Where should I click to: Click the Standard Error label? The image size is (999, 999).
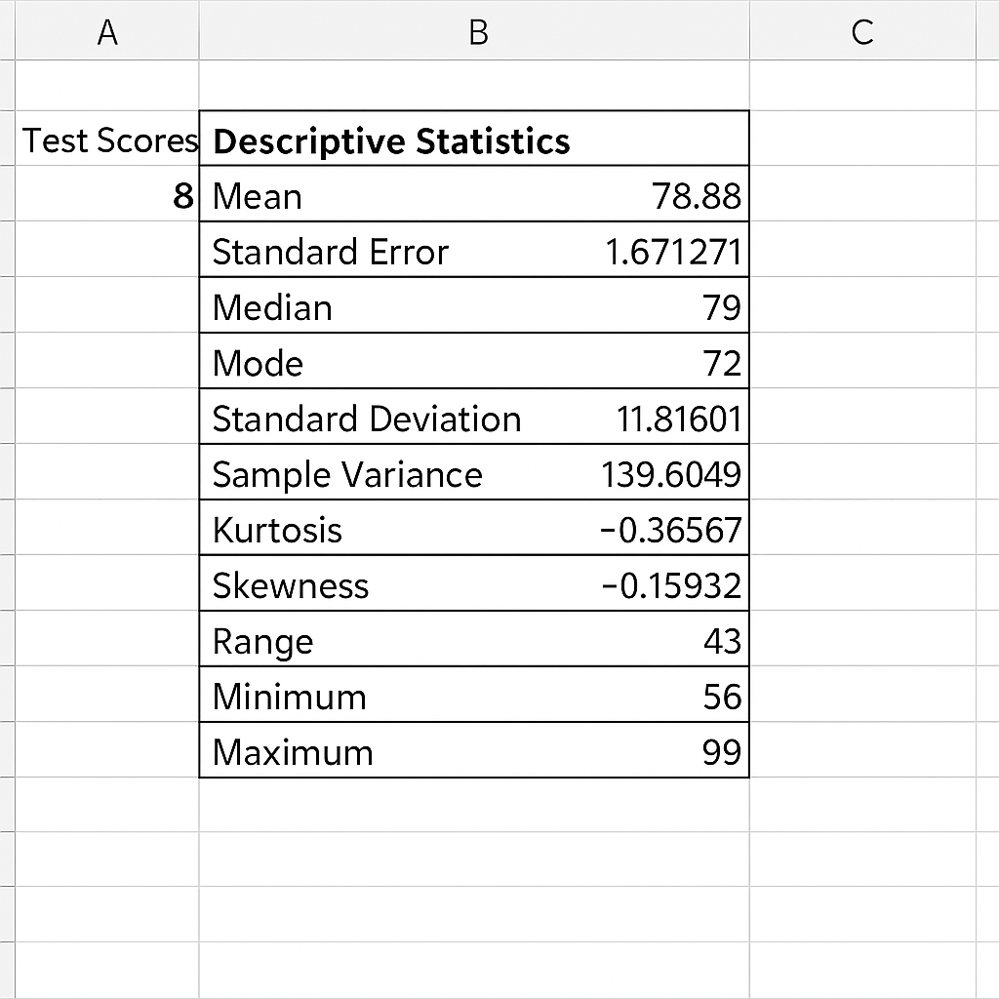(x=330, y=252)
